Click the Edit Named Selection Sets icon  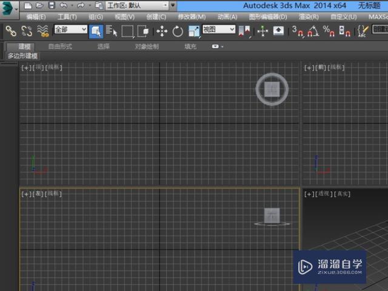pyautogui.click(x=363, y=30)
